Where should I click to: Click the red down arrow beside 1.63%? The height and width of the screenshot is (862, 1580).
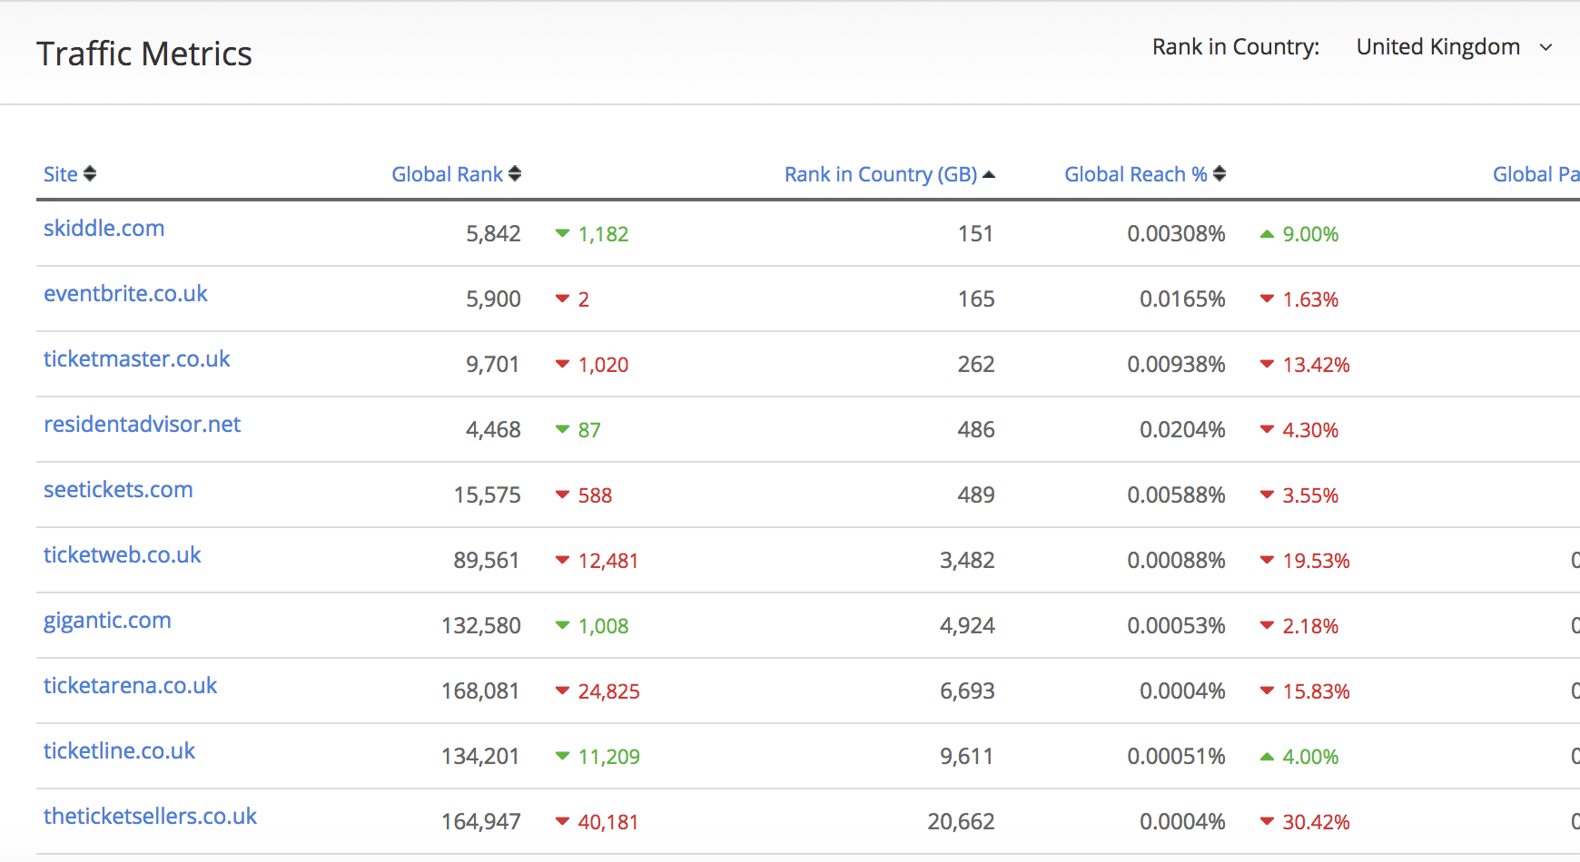[1267, 299]
